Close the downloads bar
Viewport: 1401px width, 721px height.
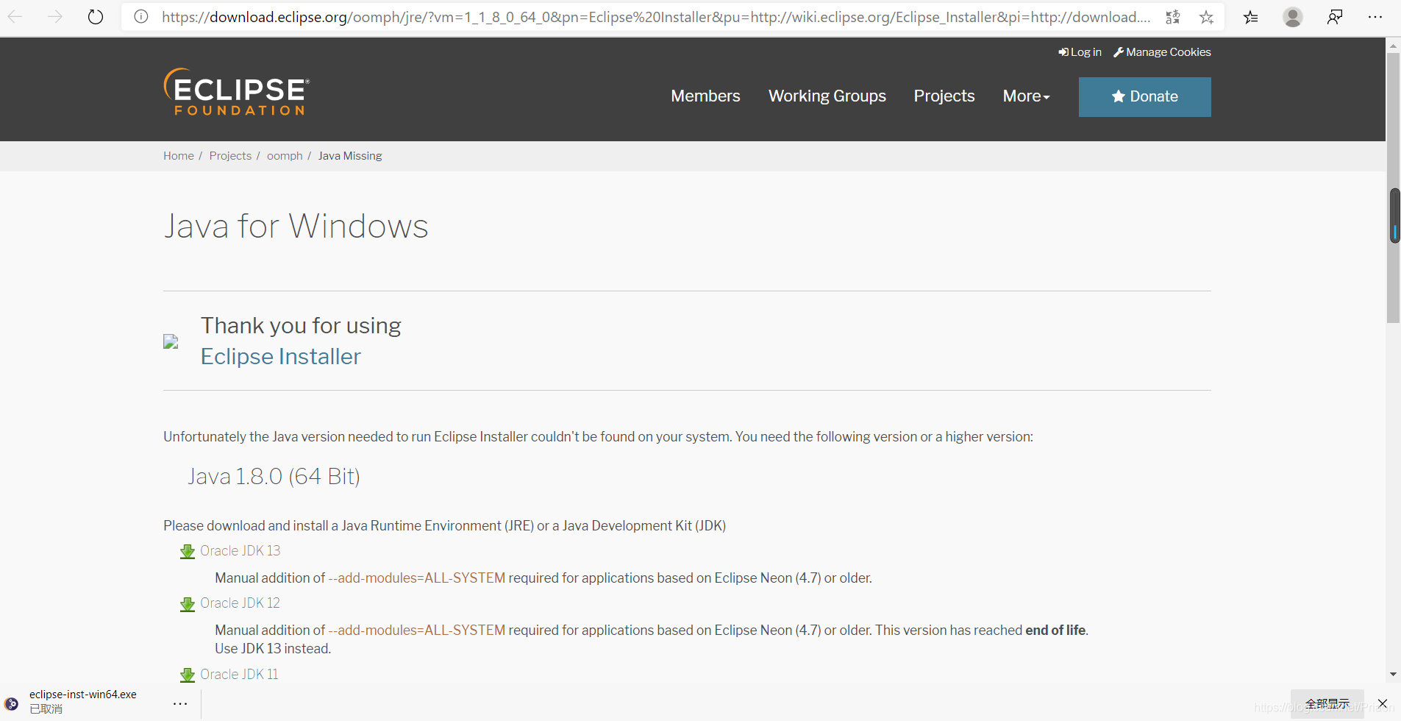(x=1383, y=703)
